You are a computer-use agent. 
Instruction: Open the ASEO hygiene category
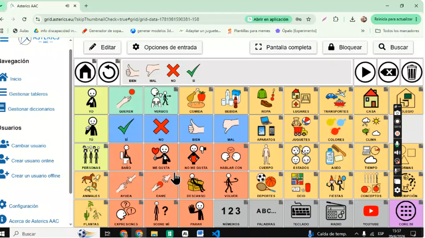336,157
